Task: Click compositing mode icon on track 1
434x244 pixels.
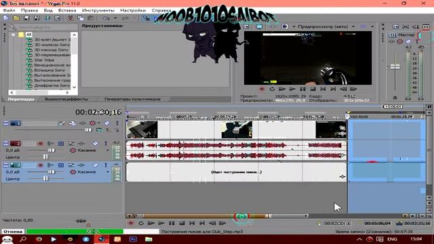Action: (x=100, y=130)
